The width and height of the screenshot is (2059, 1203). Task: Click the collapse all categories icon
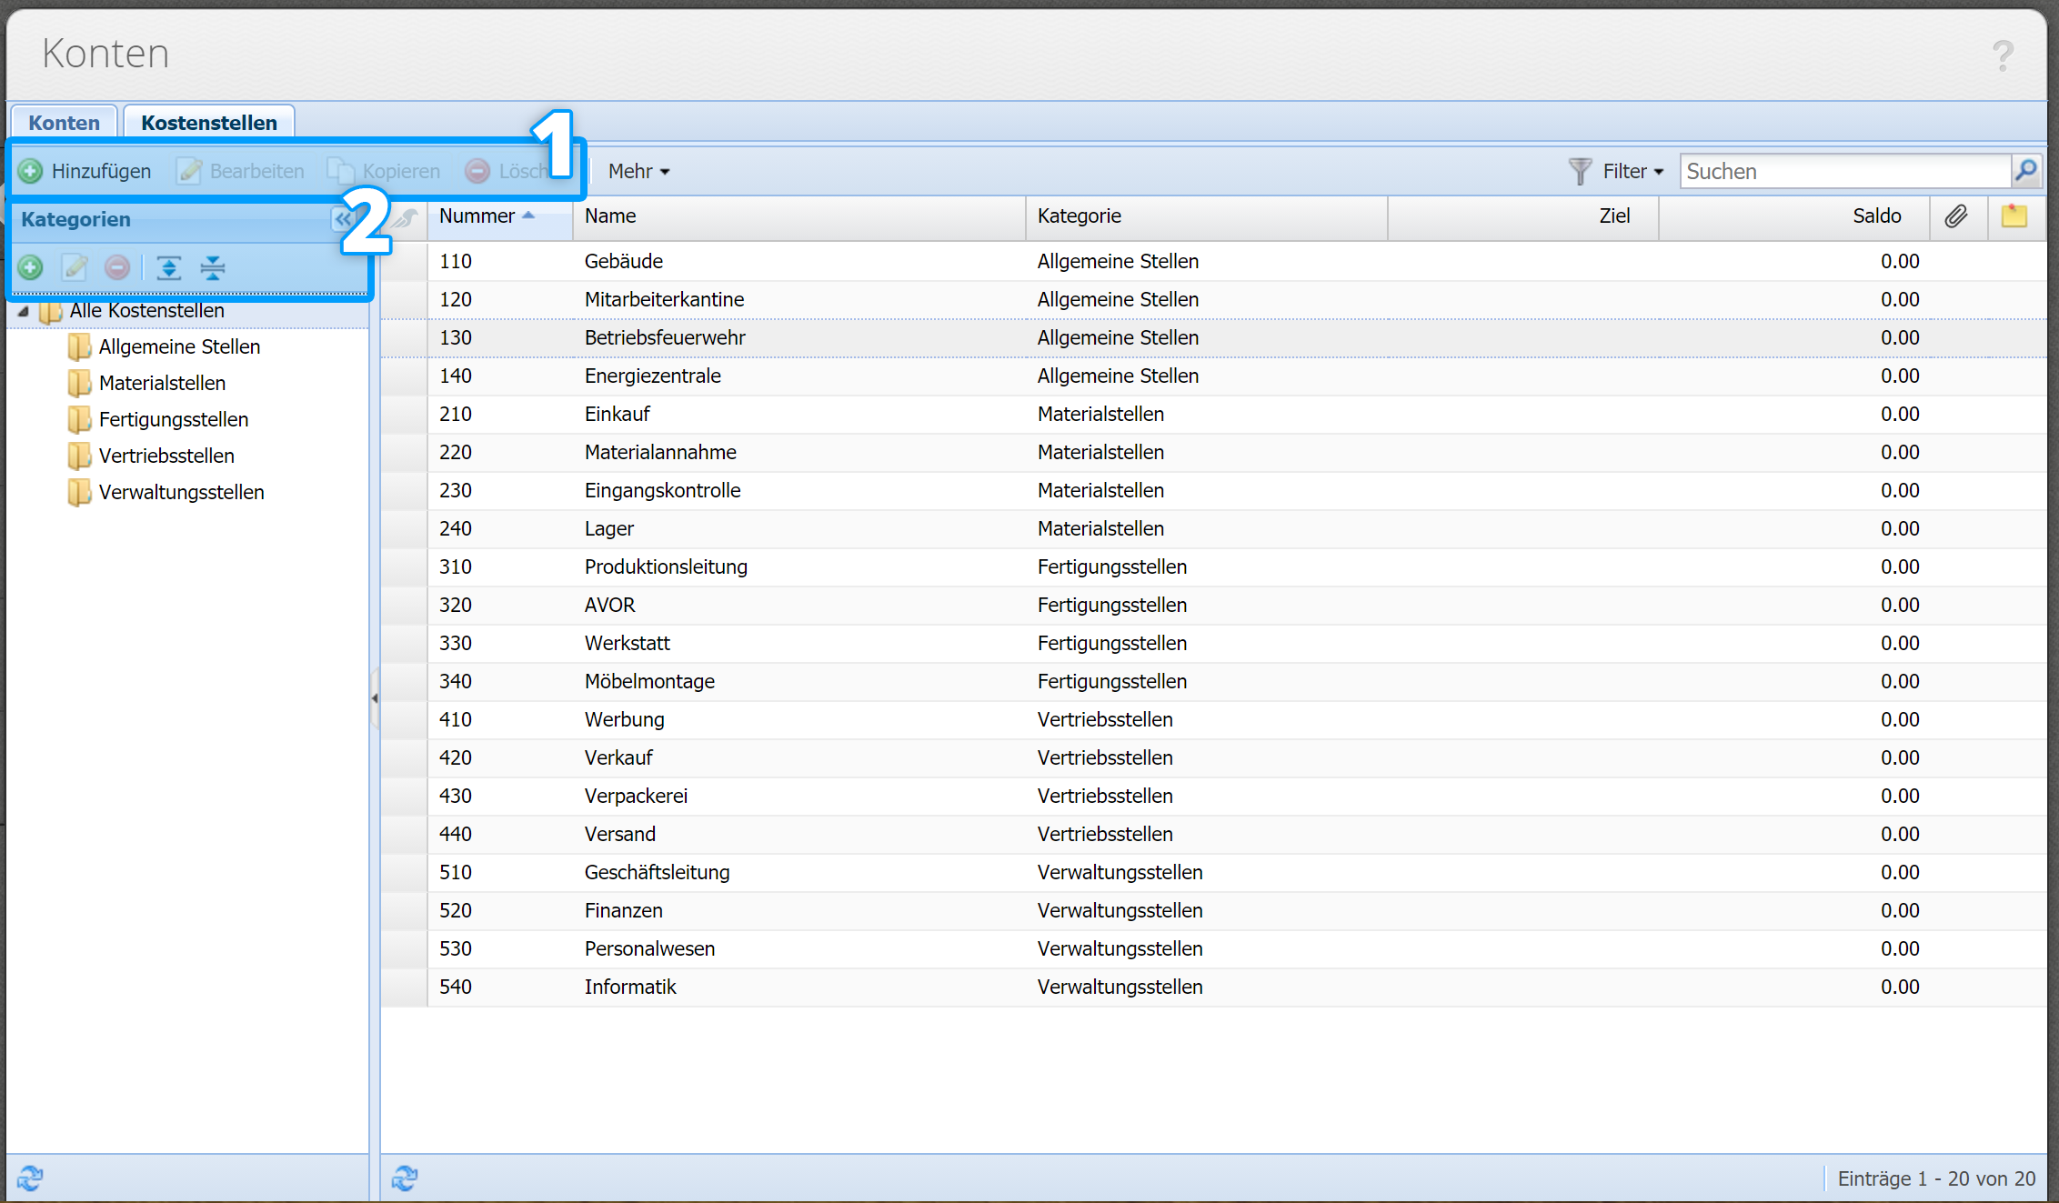(x=212, y=267)
